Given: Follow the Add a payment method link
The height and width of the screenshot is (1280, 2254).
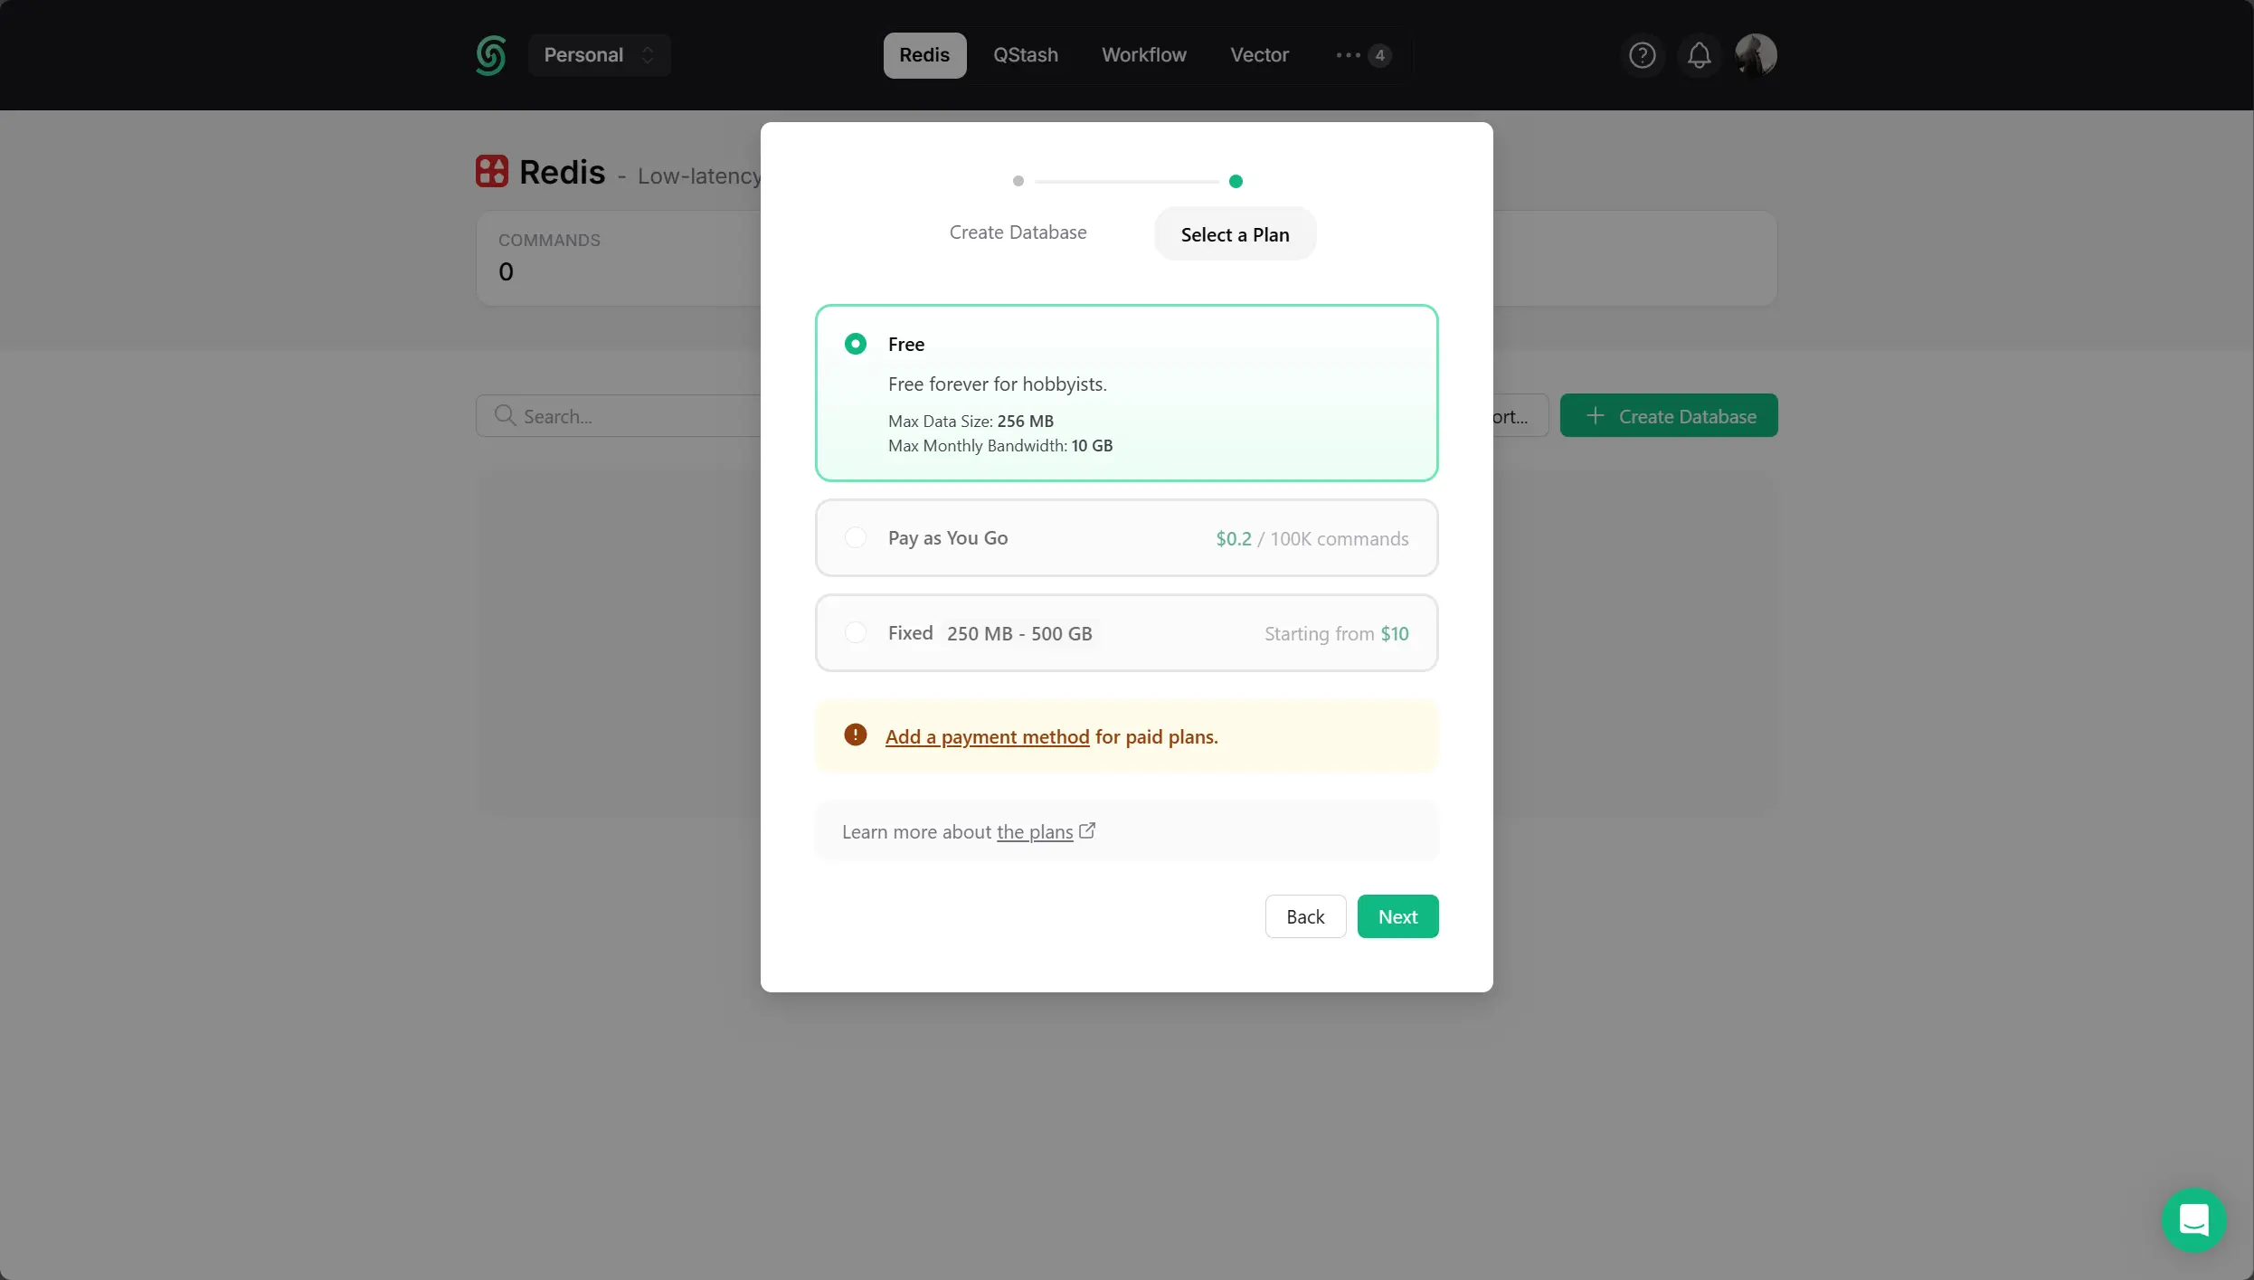Looking at the screenshot, I should click(987, 736).
